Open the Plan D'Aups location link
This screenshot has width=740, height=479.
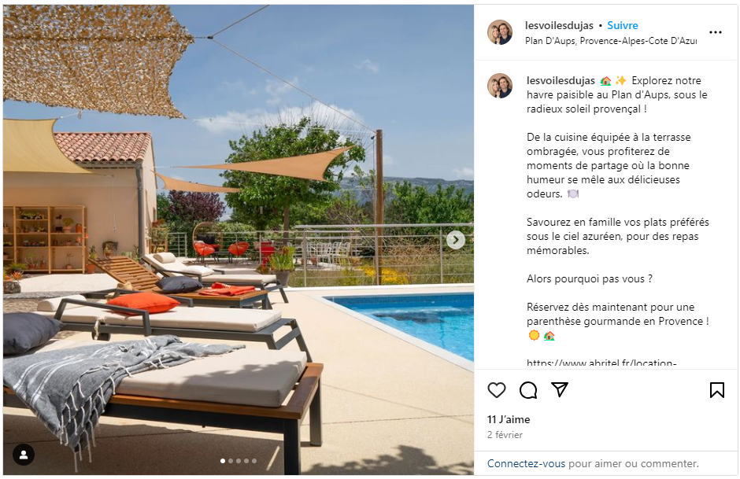click(x=611, y=41)
